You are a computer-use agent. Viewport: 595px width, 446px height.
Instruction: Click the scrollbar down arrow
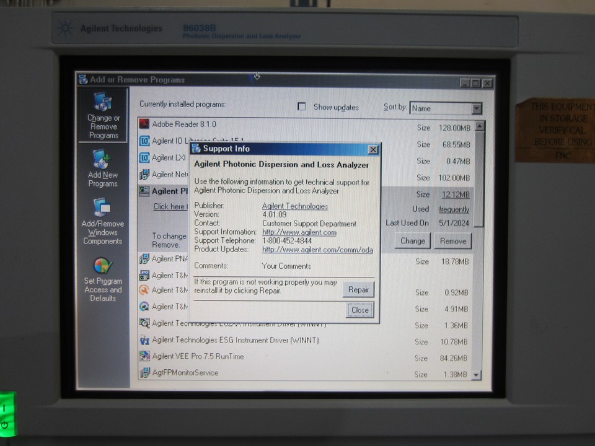(x=477, y=374)
